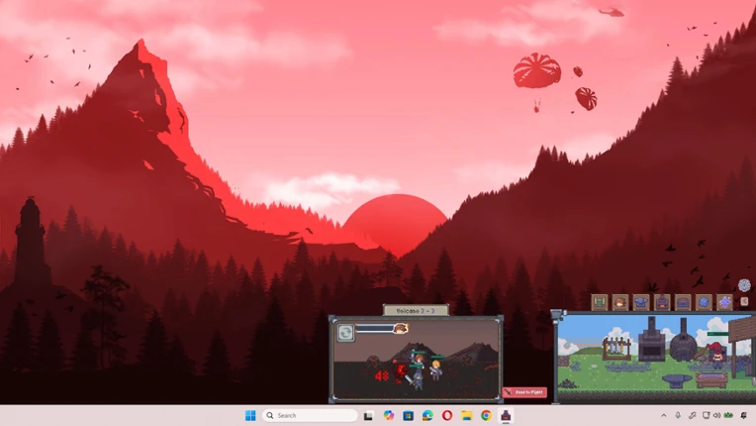This screenshot has width=756, height=426.
Task: Open Opera browser from the taskbar
Action: coord(447,415)
